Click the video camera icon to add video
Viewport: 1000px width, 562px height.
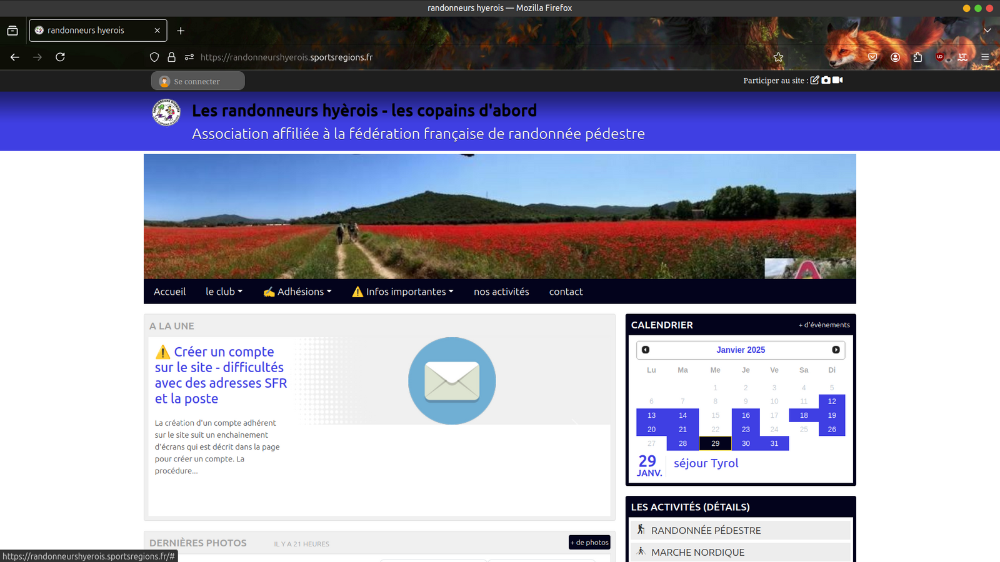click(838, 80)
